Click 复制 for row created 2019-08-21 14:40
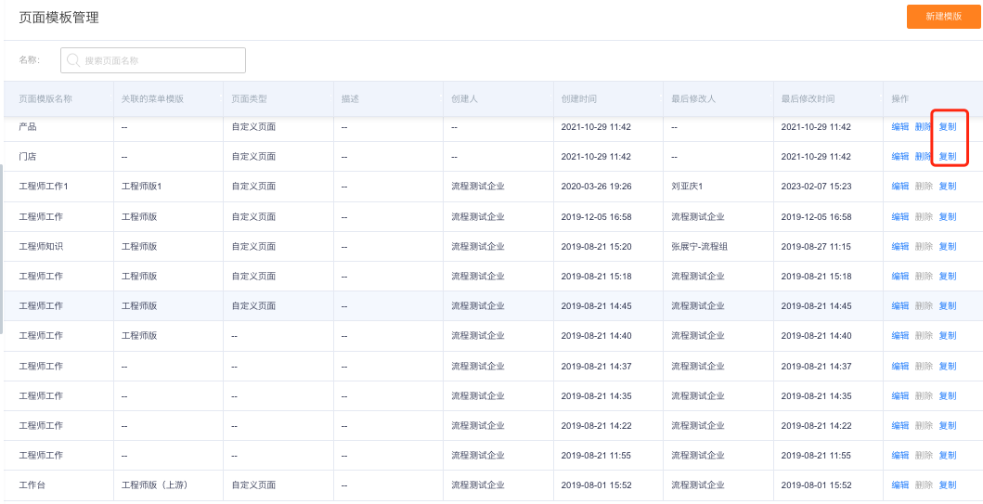Image resolution: width=983 pixels, height=504 pixels. pos(948,335)
